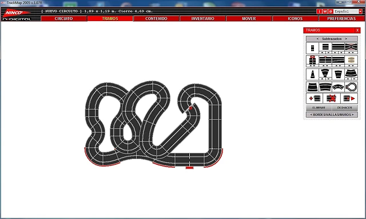Select the chicane hump track piece
The image size is (366, 219).
(338, 87)
